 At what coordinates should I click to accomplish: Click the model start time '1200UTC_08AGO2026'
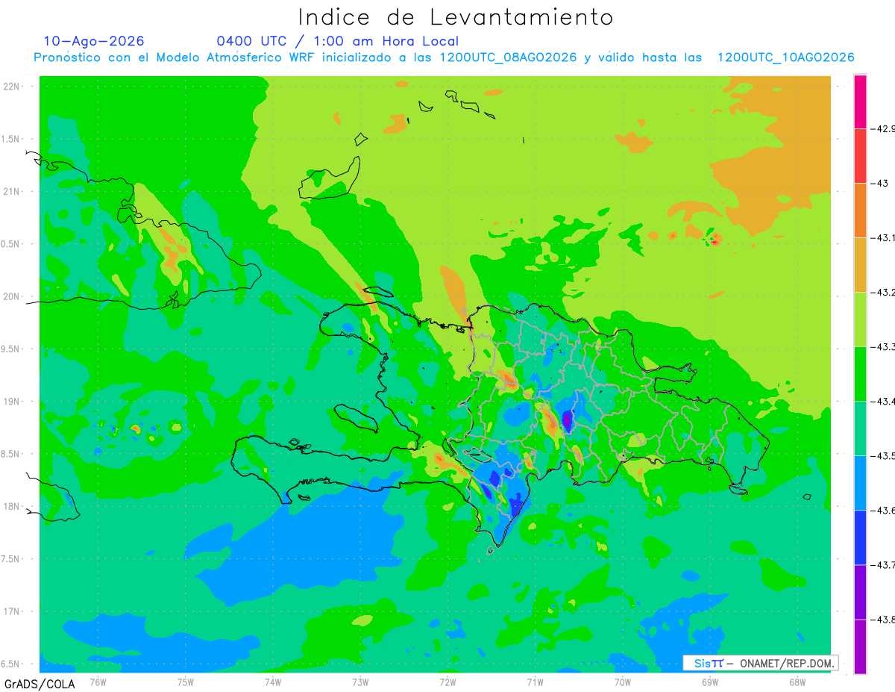pos(509,57)
